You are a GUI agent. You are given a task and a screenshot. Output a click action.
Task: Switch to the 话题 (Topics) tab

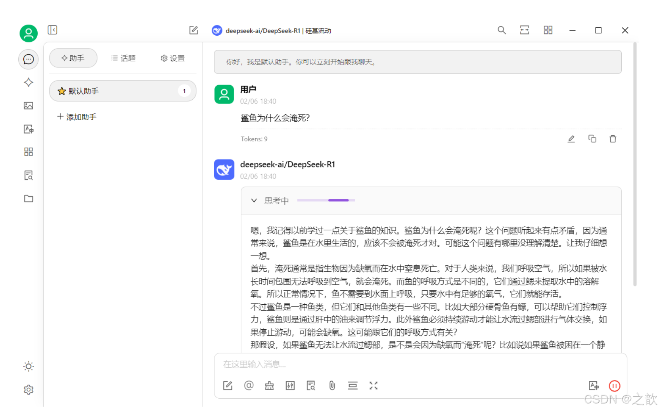[x=123, y=58]
